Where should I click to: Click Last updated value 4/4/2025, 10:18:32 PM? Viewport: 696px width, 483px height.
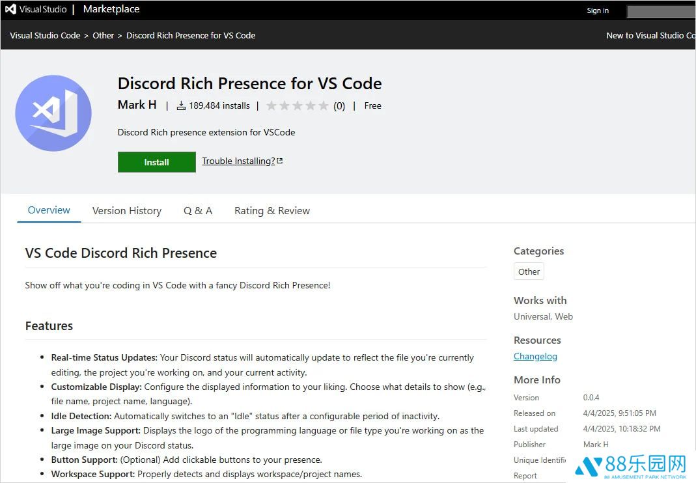[621, 429]
